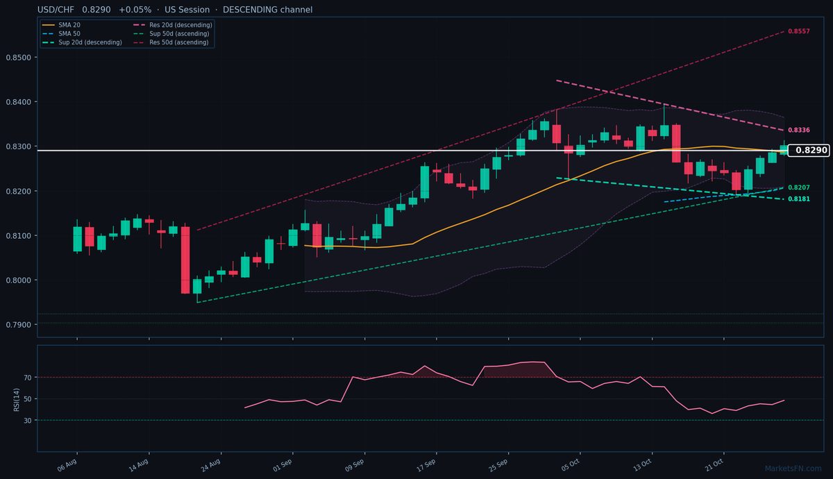
Task: Click the RSI 70 level label
Action: 28,378
